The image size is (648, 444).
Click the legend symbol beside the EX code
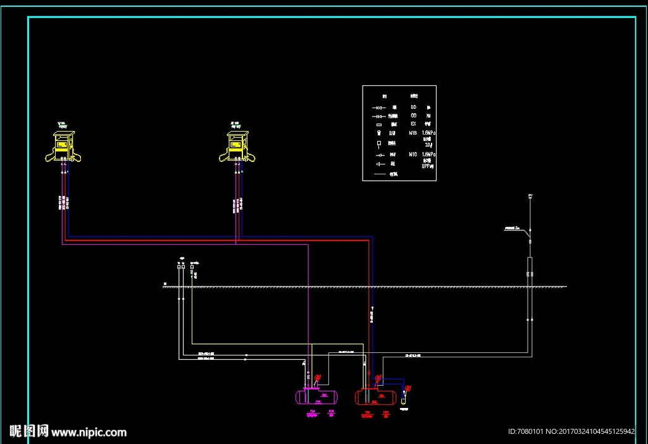[379, 125]
